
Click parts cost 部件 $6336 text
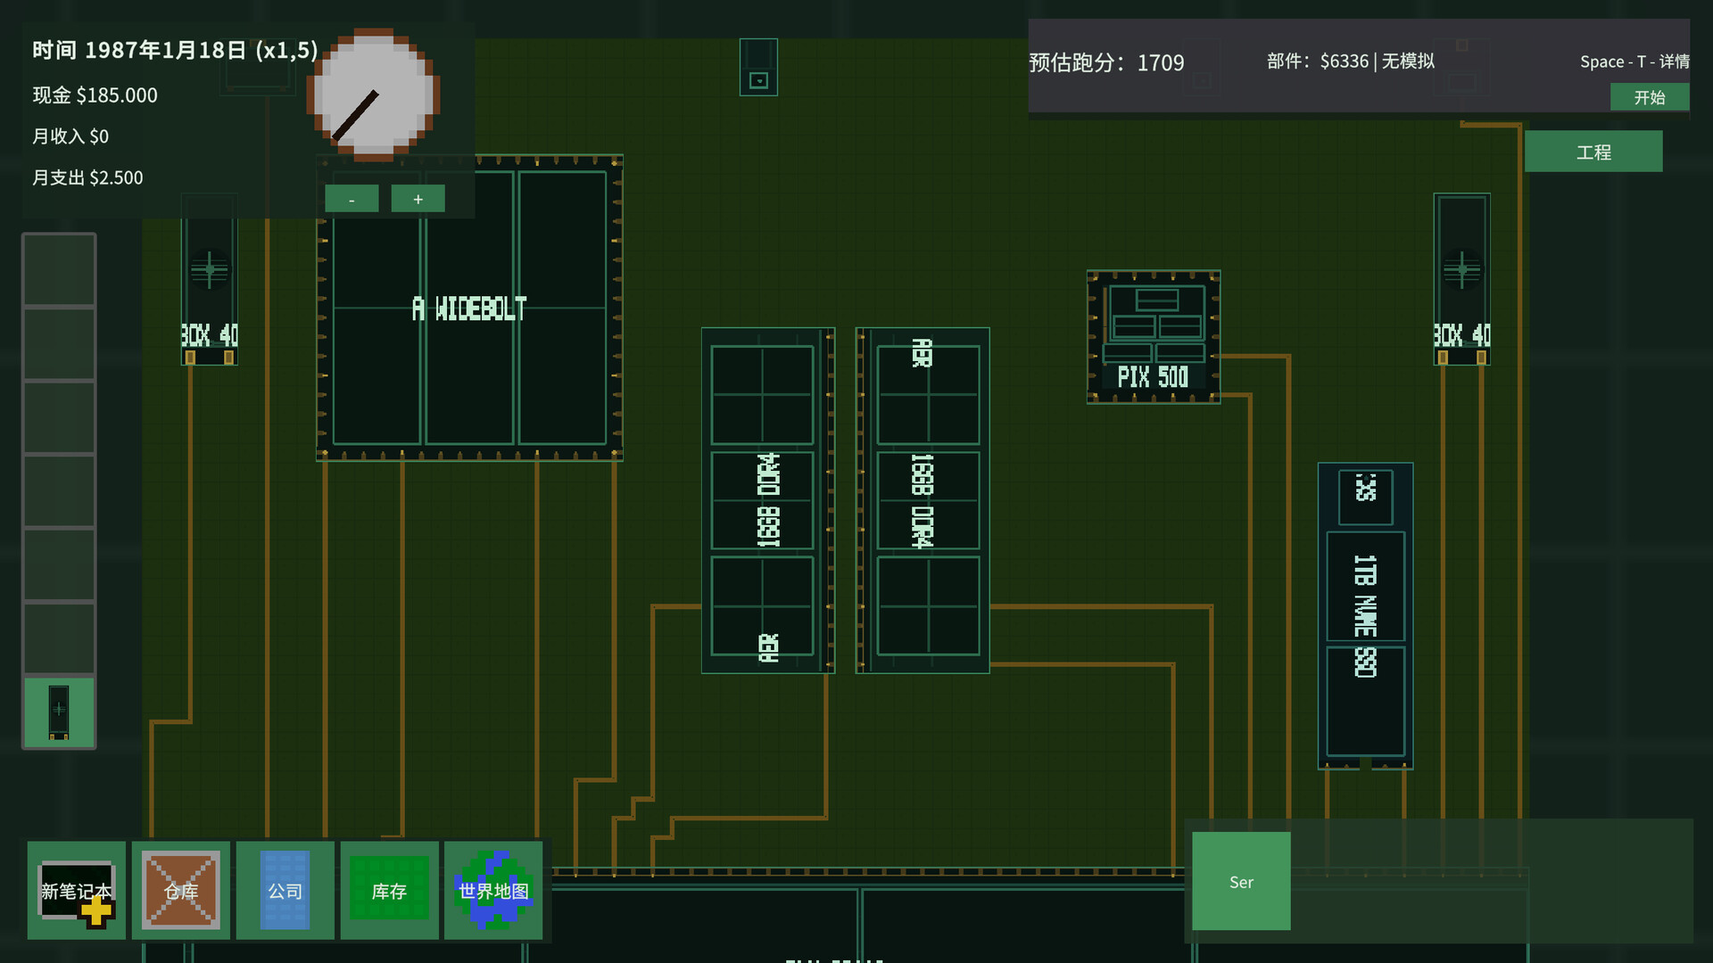click(x=1318, y=61)
